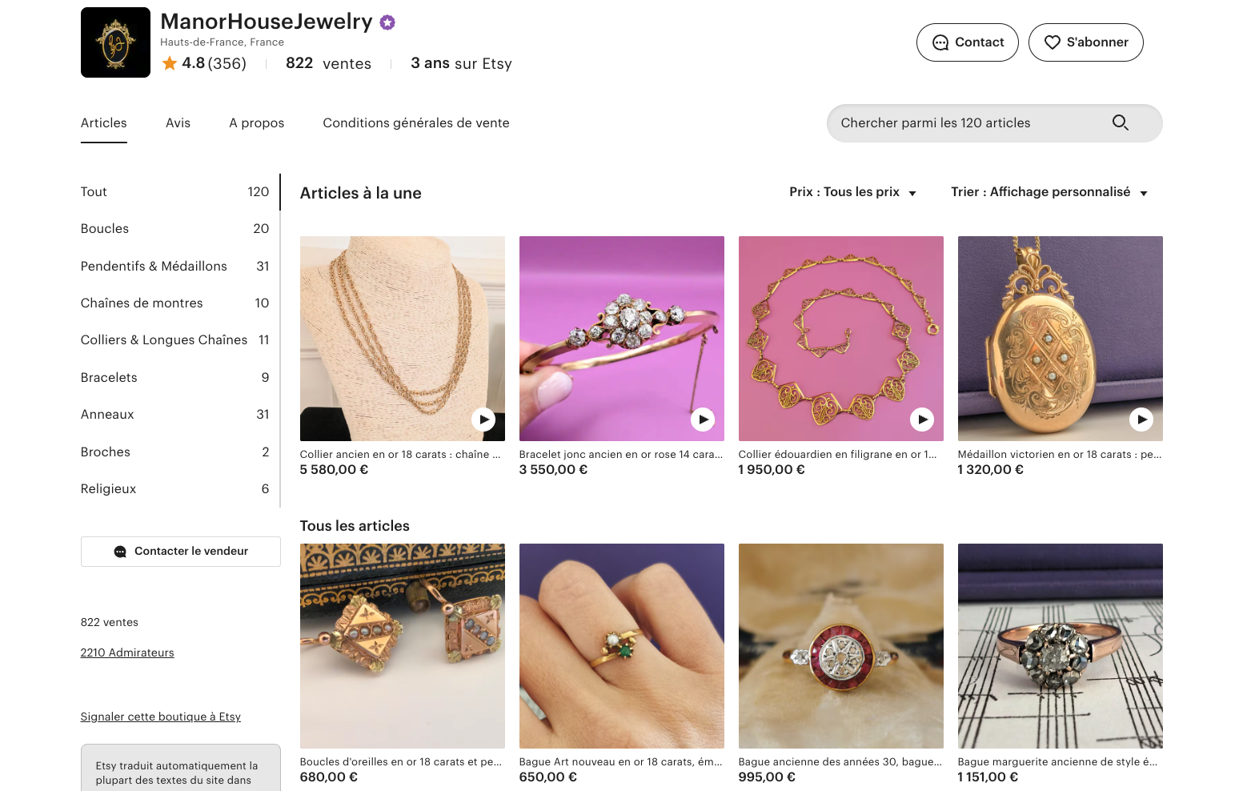Select the Anneaux category in sidebar

107,414
